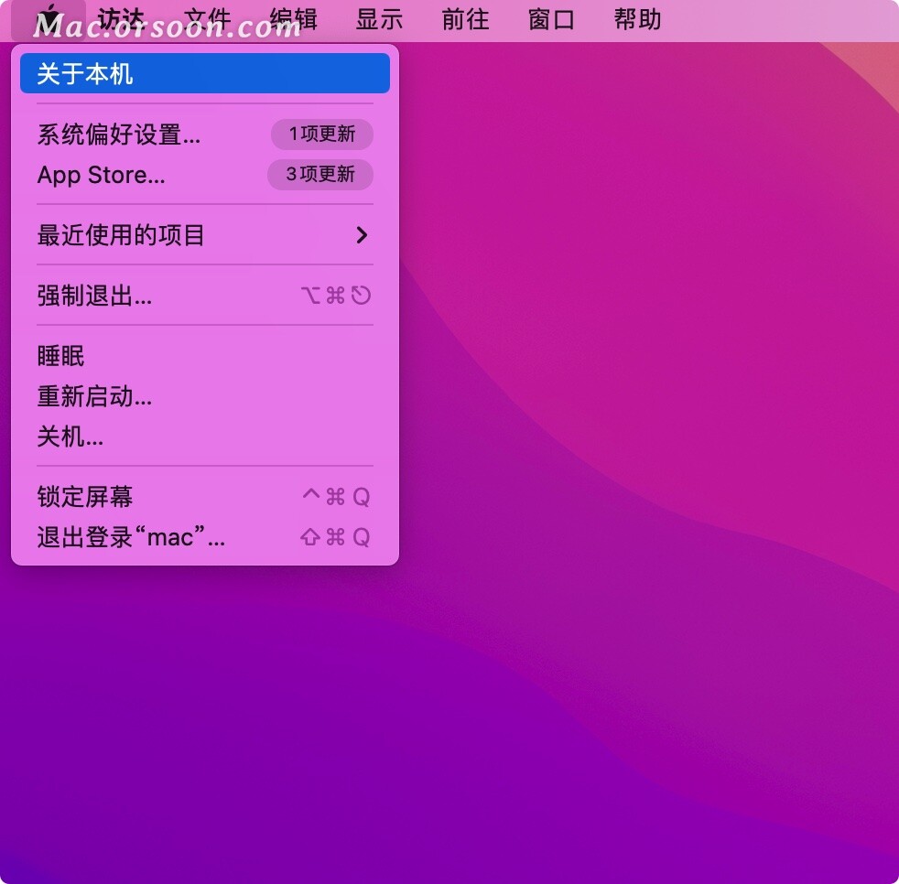Open the 编辑 menu in menu bar
The image size is (899, 884).
pyautogui.click(x=294, y=19)
